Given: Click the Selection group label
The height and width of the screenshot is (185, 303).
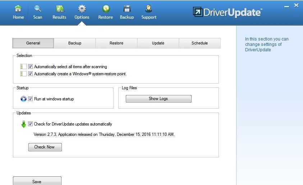Looking at the screenshot, I should (x=24, y=56).
